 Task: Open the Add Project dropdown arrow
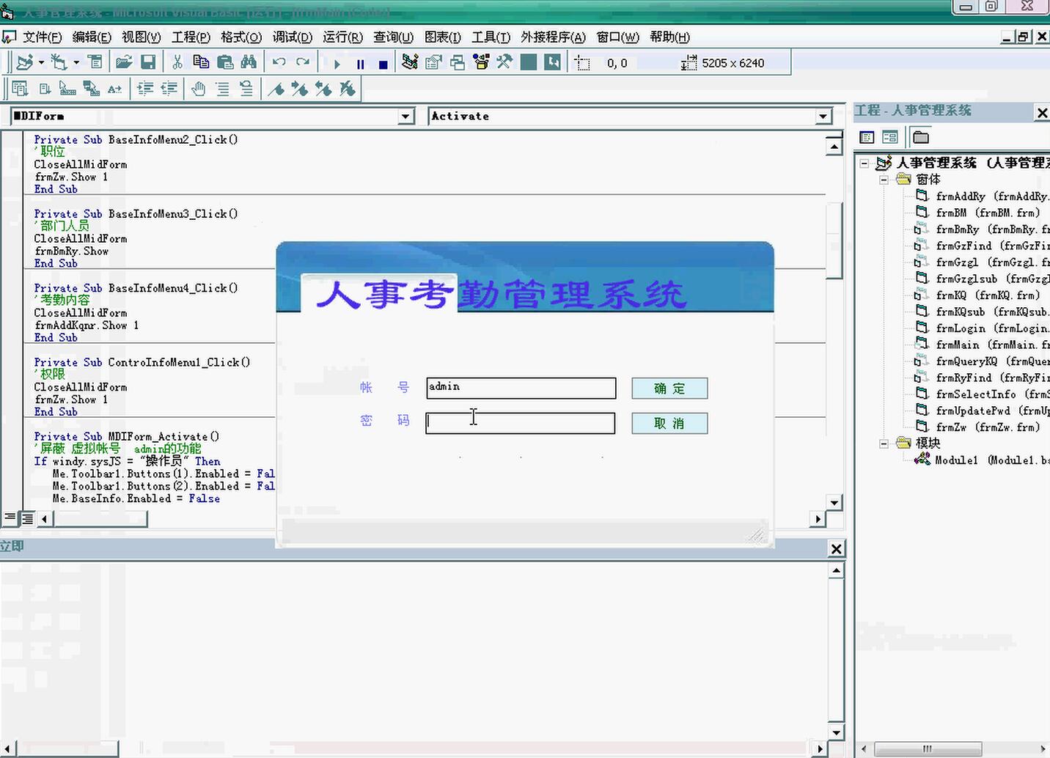tap(41, 62)
